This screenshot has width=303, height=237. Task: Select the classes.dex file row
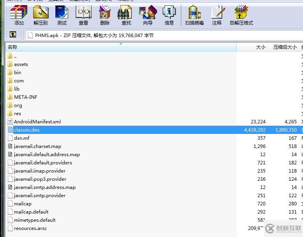coord(27,130)
